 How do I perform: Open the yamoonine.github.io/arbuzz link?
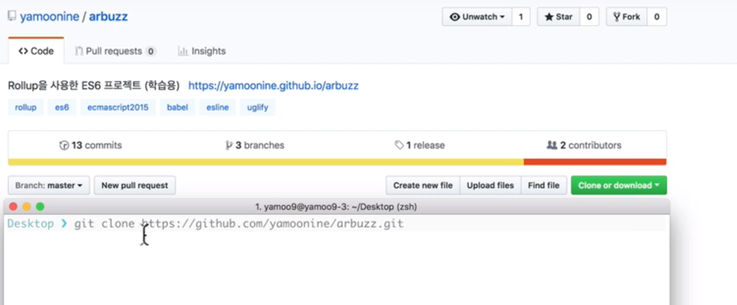(x=273, y=86)
